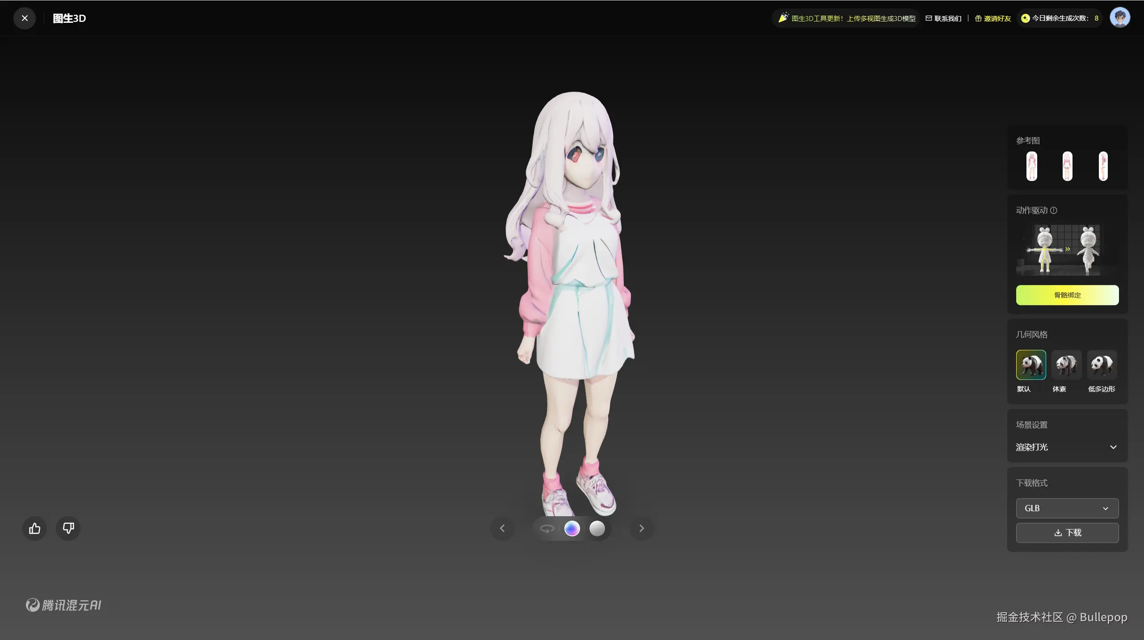Open the GLB download format dropdown

pos(1067,509)
